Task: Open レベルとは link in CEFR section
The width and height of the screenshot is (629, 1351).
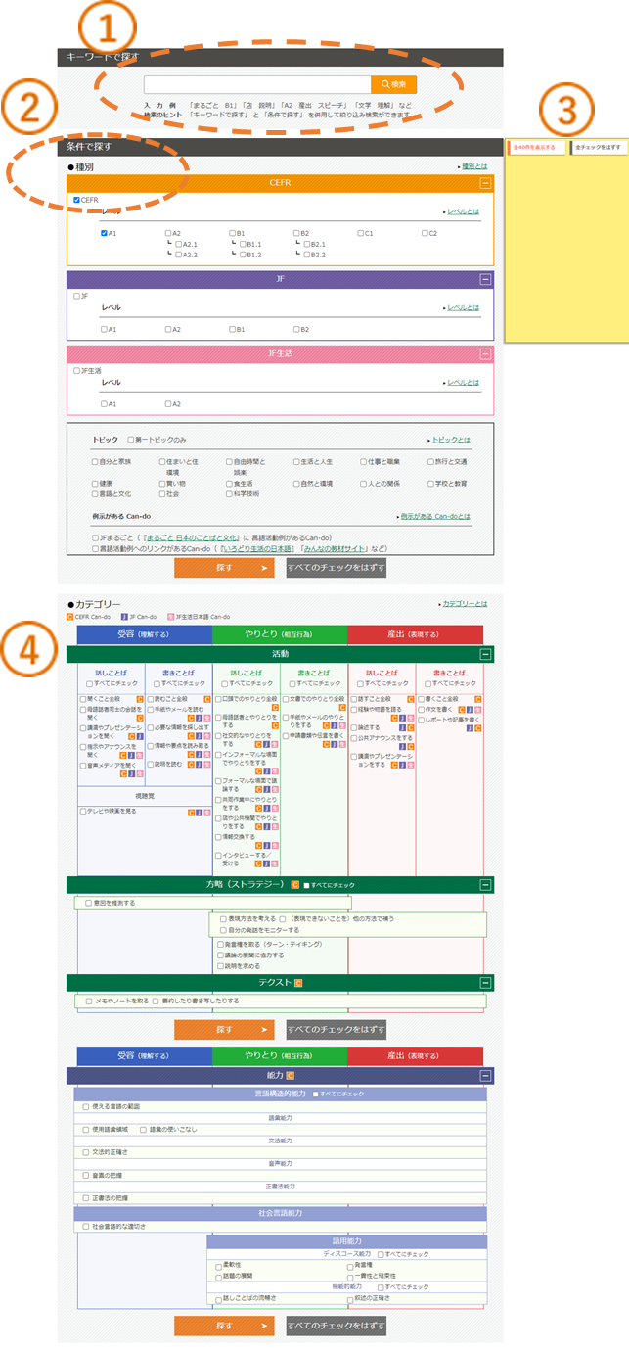Action: [x=463, y=211]
